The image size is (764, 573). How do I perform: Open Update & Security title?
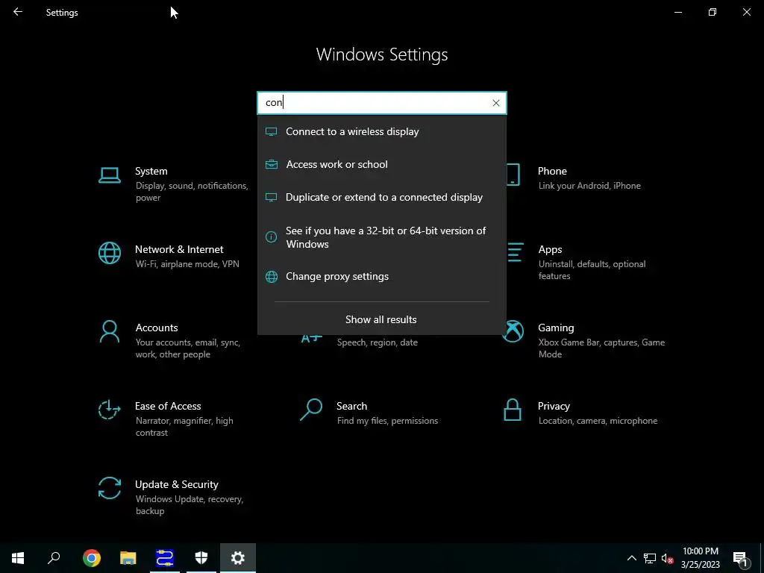click(176, 485)
